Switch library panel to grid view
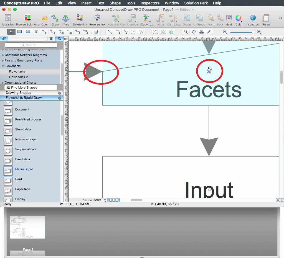The height and width of the screenshot is (258, 284). tap(51, 39)
